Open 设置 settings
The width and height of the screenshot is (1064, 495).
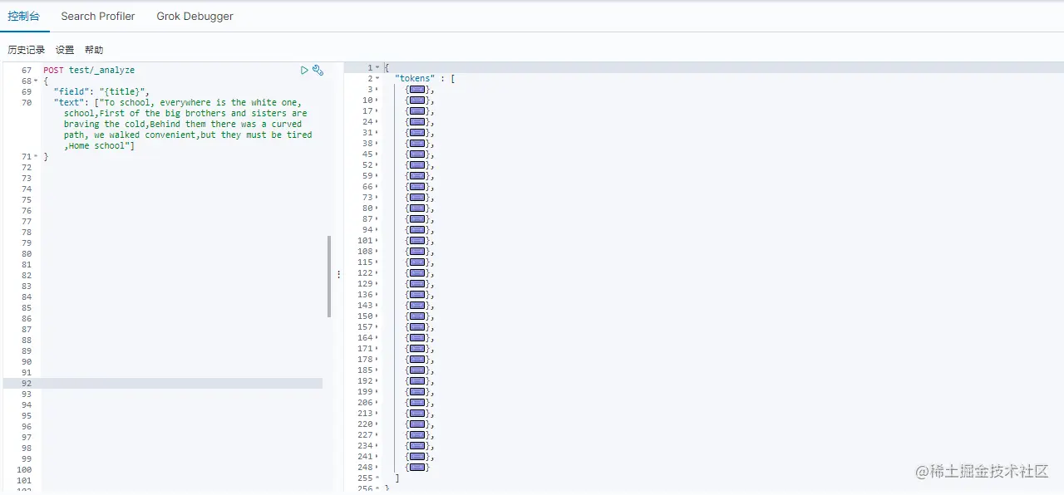[65, 50]
